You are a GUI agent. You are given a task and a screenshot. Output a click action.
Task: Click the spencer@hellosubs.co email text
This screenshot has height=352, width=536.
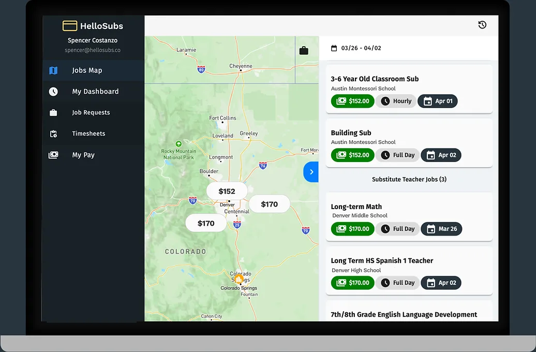(x=93, y=50)
